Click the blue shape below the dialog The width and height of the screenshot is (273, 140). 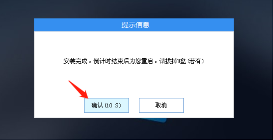coord(153,120)
